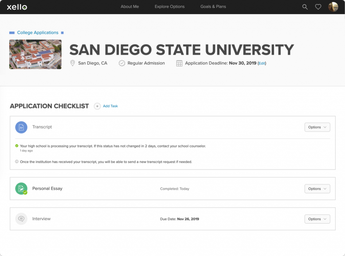Click the location pin icon
Screen dimensions: 345x256
point(72,63)
